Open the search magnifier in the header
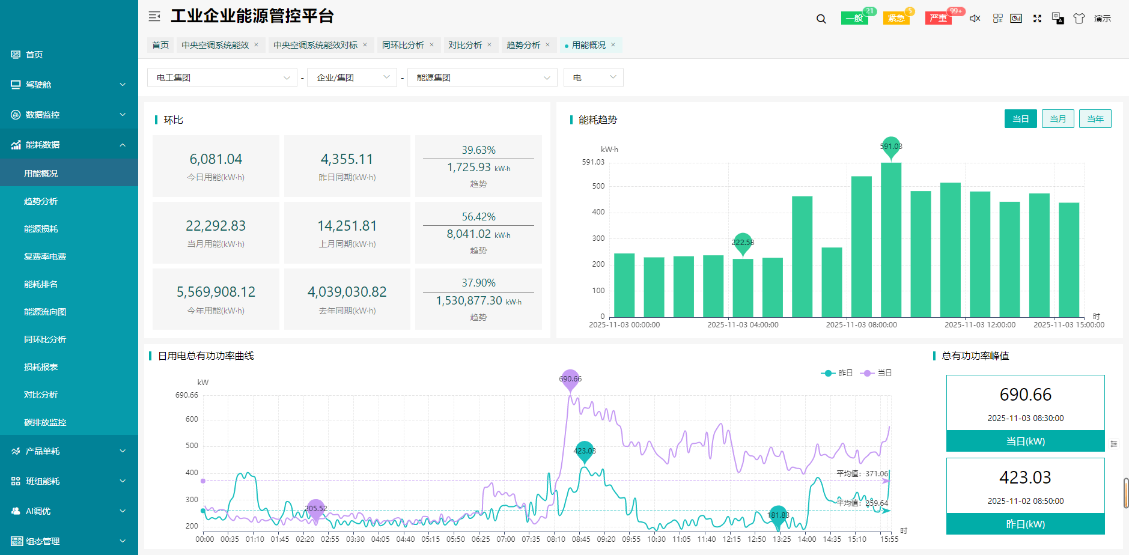Viewport: 1129px width, 555px height. coord(821,19)
